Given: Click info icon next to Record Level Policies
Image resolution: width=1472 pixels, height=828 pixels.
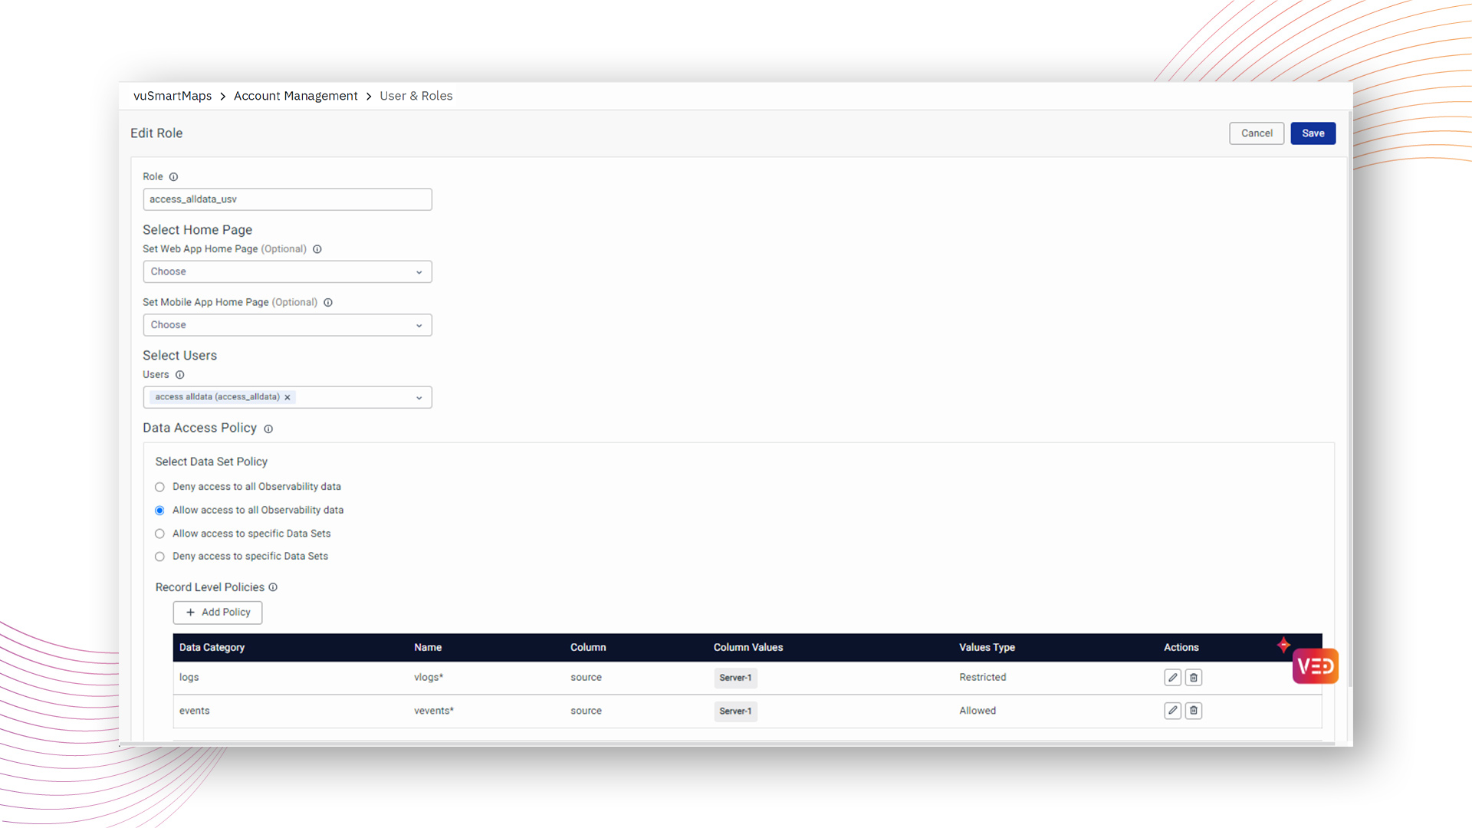Looking at the screenshot, I should pyautogui.click(x=273, y=587).
